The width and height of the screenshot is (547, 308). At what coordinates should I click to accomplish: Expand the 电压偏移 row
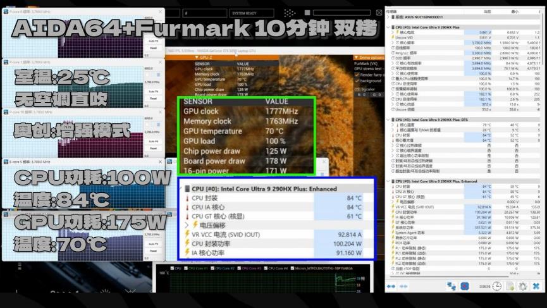[x=393, y=202]
